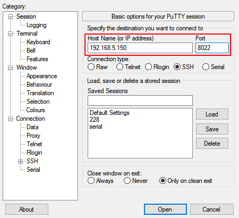Click the Save session button
239x218 pixels.
click(x=212, y=129)
